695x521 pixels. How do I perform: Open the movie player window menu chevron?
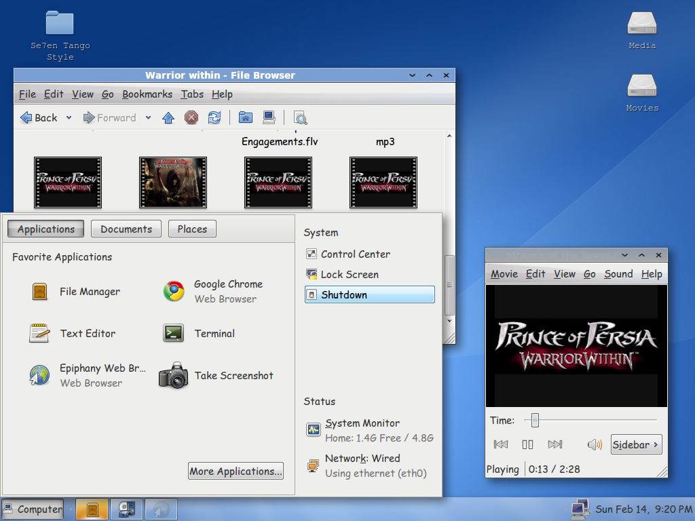tap(624, 255)
